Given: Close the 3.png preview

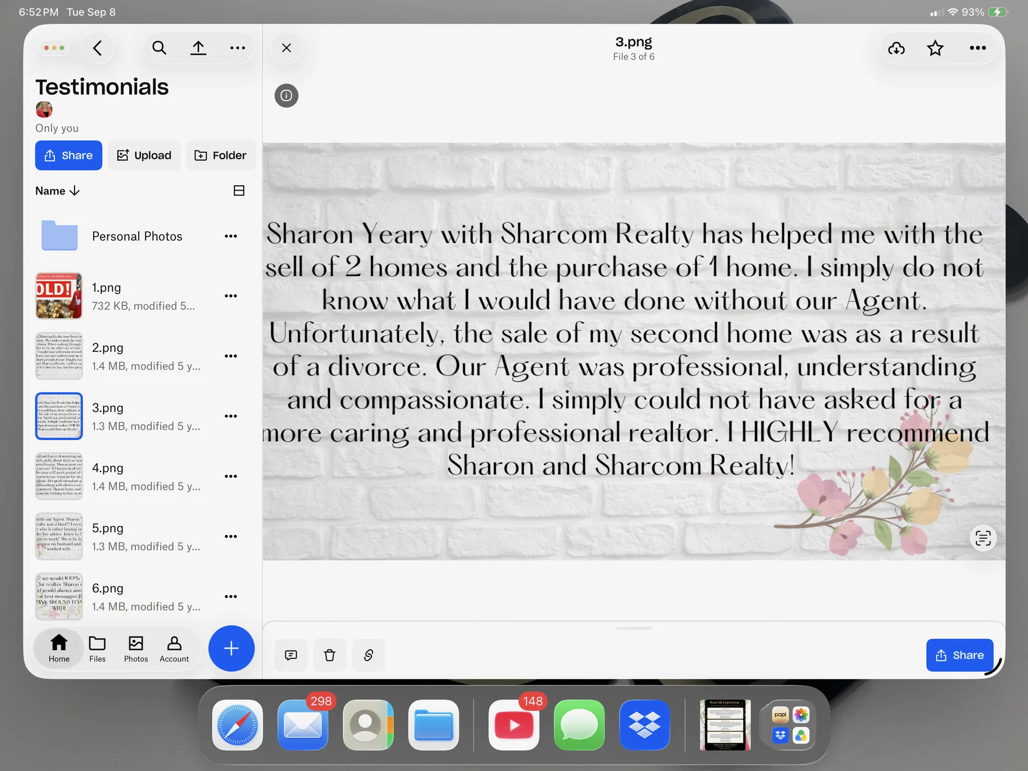Looking at the screenshot, I should point(286,48).
